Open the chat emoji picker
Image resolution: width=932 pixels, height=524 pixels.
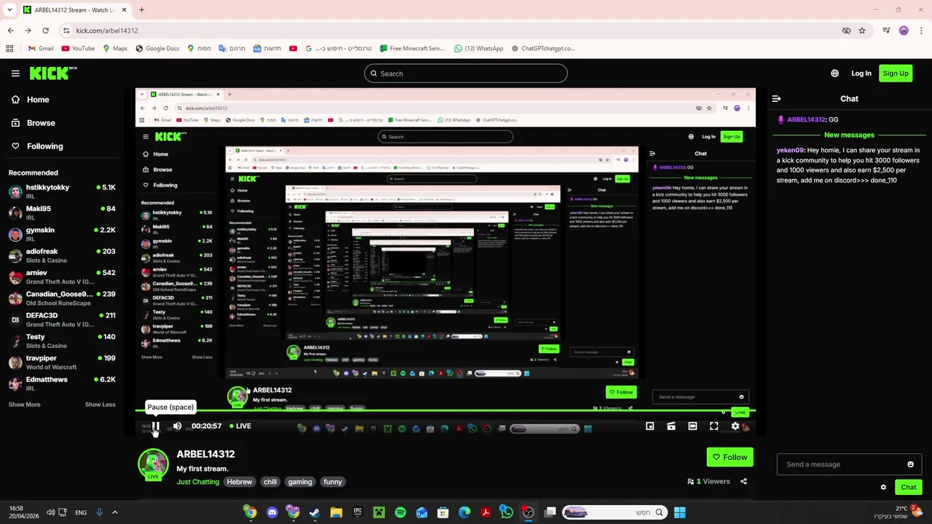click(x=910, y=464)
